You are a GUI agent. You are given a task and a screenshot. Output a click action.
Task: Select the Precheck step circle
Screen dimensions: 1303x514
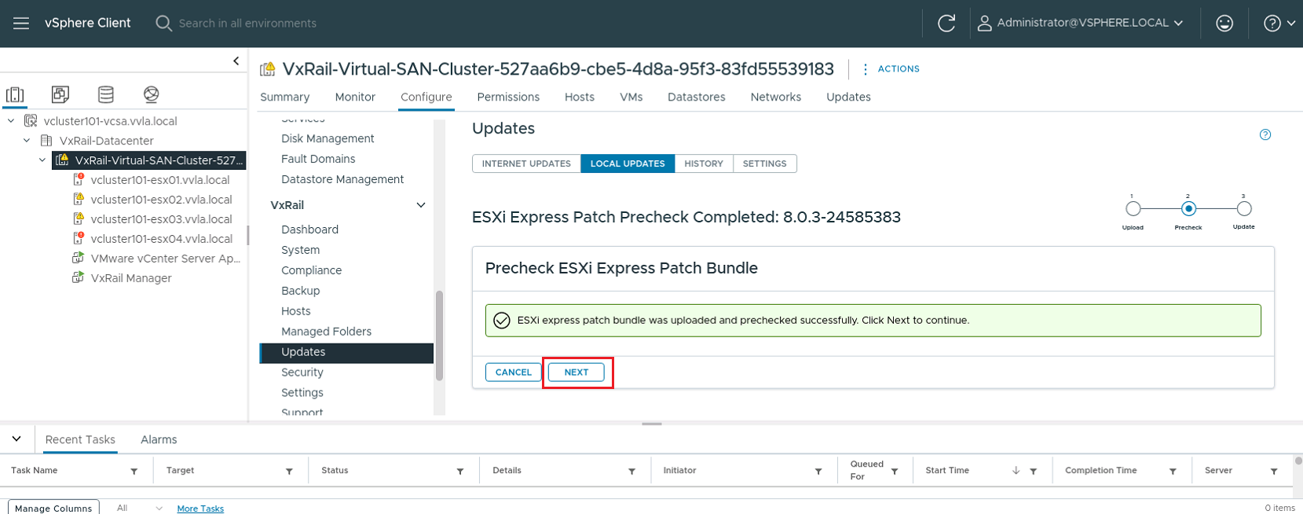[1188, 209]
